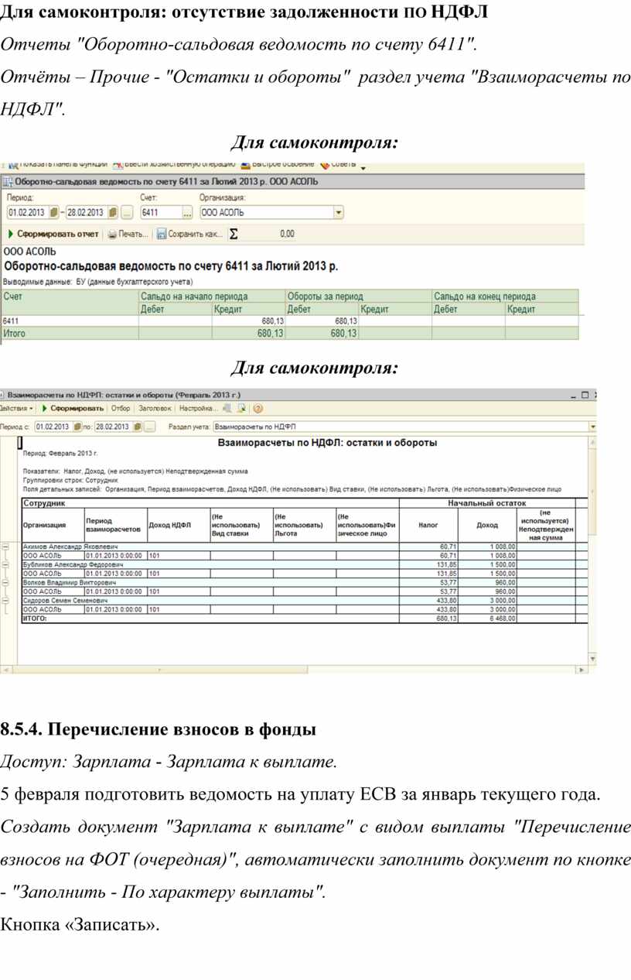The width and height of the screenshot is (631, 980).
Task: Click ellipsis button next to account 6411
Action: [187, 212]
